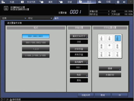Set print position to 下右
This screenshot has height=101, width=134.
point(118,54)
